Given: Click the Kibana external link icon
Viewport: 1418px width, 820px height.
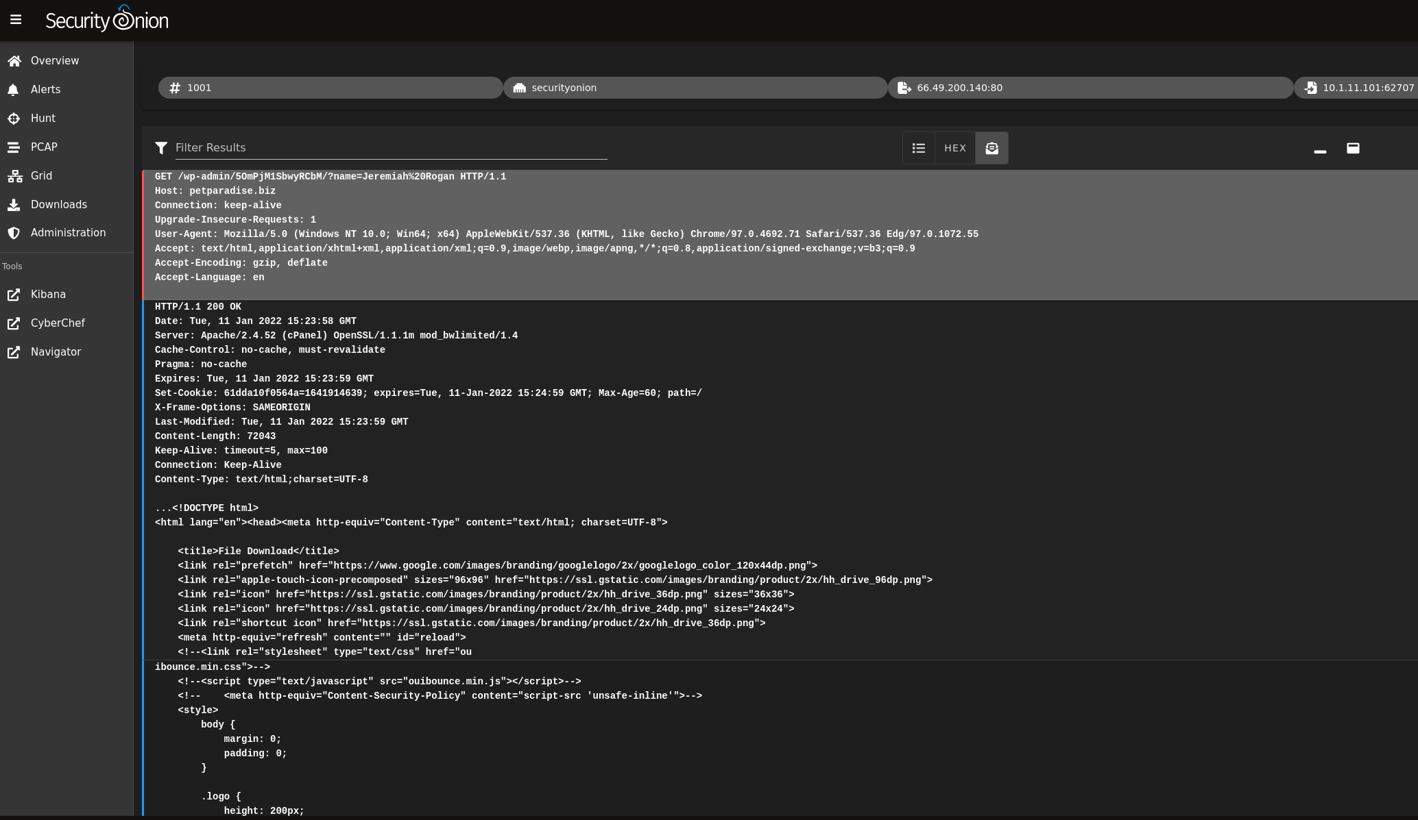Looking at the screenshot, I should (14, 295).
